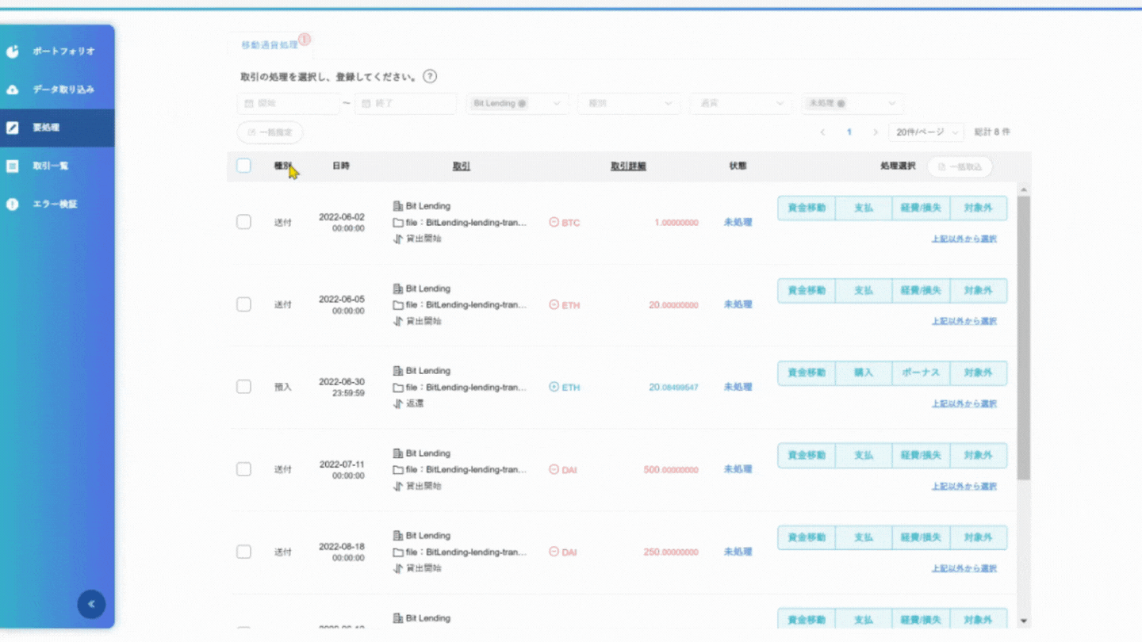The height and width of the screenshot is (642, 1142).
Task: Click the 取引一覧 list icon in sidebar
Action: [x=13, y=166]
